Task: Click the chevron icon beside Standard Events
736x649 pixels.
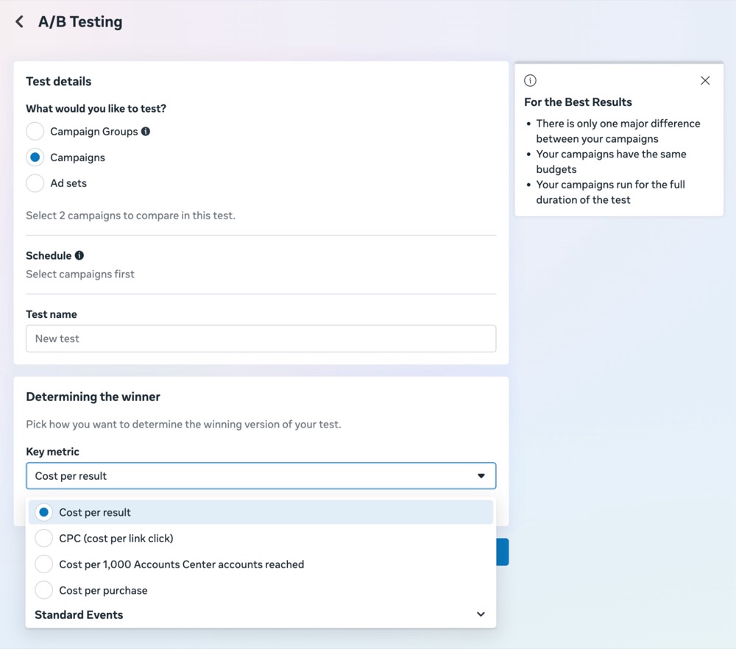Action: click(x=481, y=614)
